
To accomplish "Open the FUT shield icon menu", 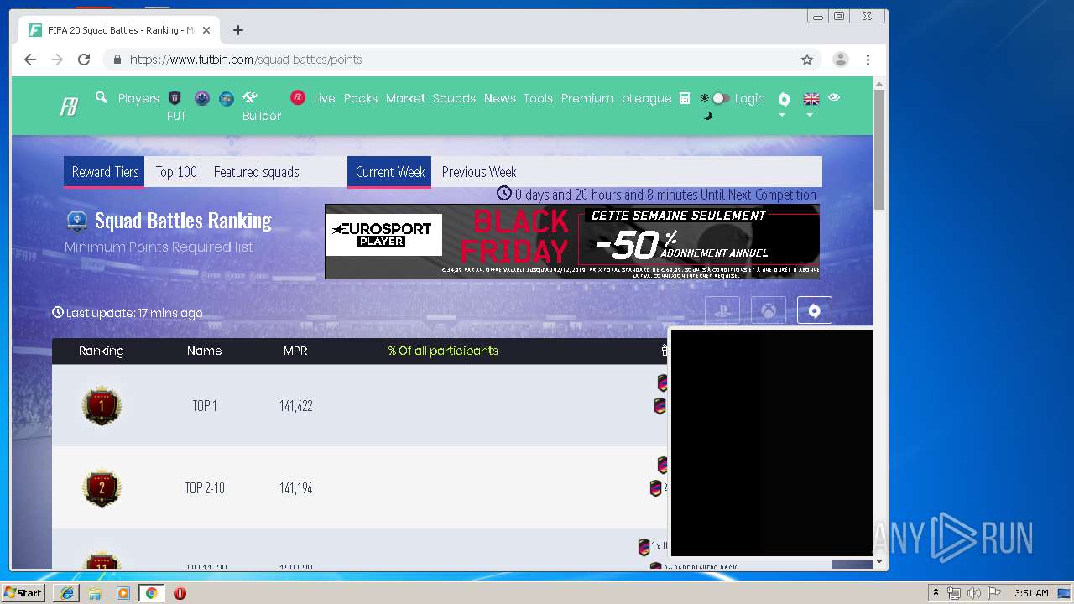I will [x=175, y=98].
